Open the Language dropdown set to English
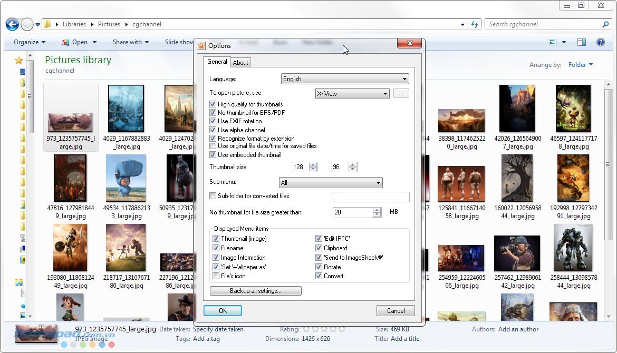Viewport: 617px width, 353px height. [x=345, y=79]
